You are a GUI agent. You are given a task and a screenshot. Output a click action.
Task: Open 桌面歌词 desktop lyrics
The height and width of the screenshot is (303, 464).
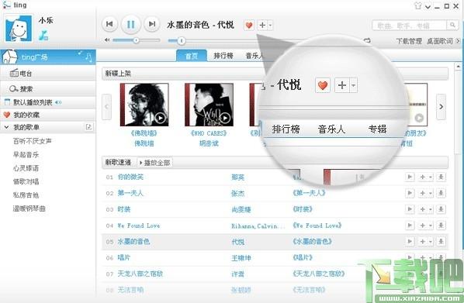(440, 41)
